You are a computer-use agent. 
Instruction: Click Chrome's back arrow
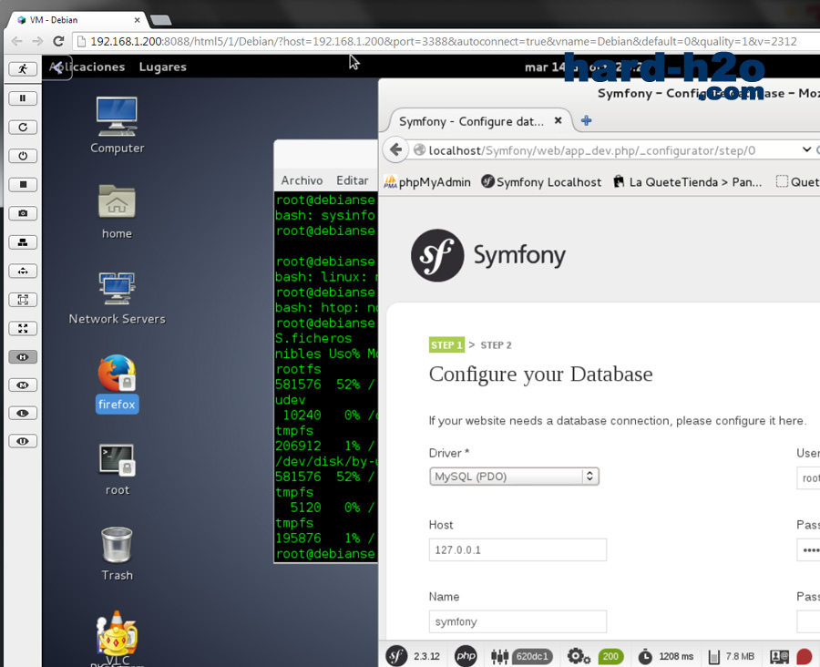point(16,41)
